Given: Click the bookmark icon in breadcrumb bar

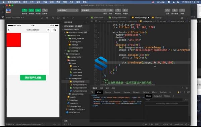Looking at the screenshot, I should coord(96,21).
